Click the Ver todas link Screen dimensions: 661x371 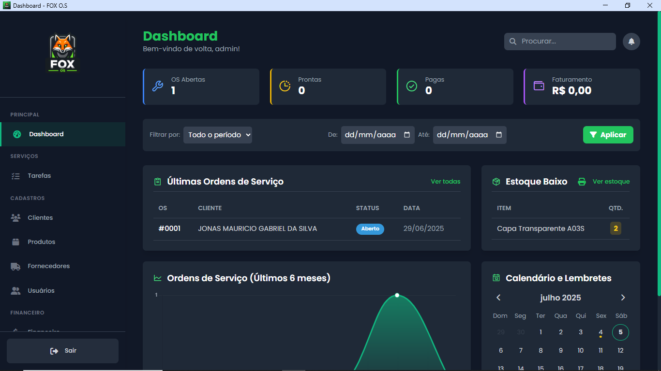tap(445, 182)
